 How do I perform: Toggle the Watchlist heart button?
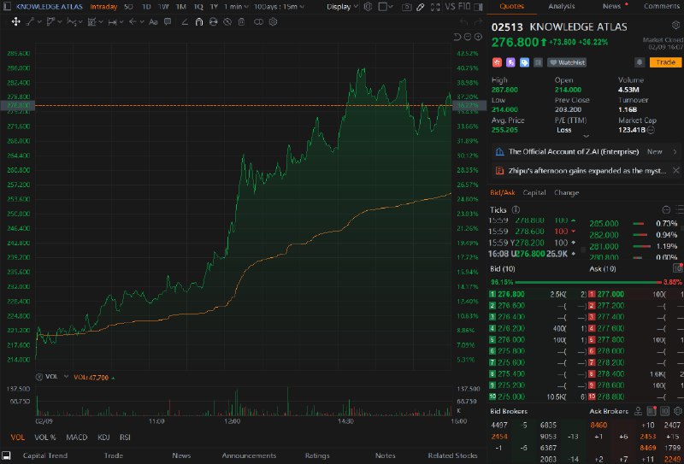coord(566,62)
